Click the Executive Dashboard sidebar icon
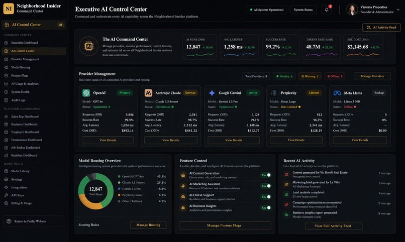This screenshot has width=405, height=242. click(6, 43)
